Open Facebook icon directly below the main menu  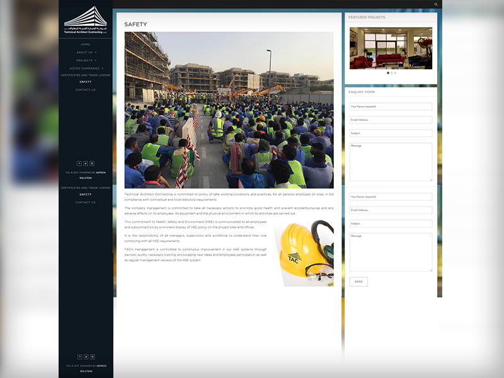(x=79, y=163)
